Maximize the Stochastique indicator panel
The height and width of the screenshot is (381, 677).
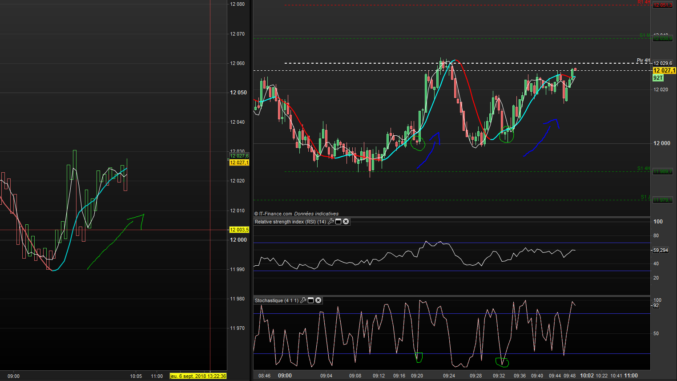tap(310, 300)
